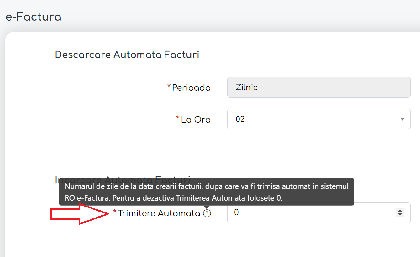
Task: Click the red asterisk beside La Ora
Action: click(x=178, y=118)
